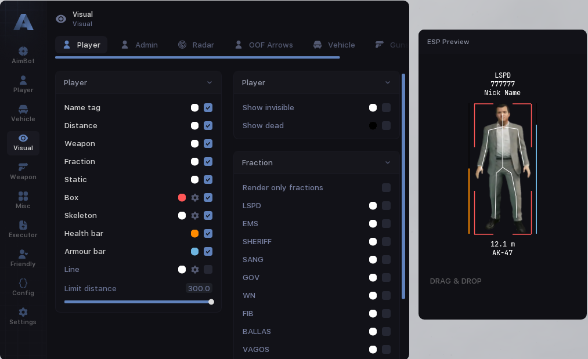The width and height of the screenshot is (588, 359).
Task: Open the Weapon sidebar section
Action: [x=23, y=172]
